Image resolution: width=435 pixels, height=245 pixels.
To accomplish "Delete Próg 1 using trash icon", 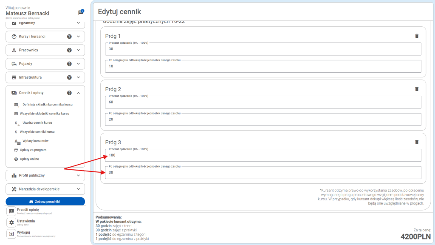I will [x=416, y=36].
